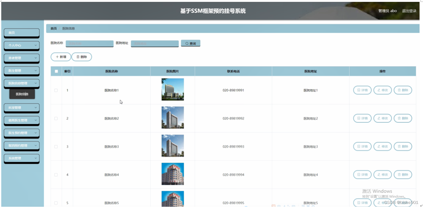Check the checkbox for row 5
Screen dimensions: 423x207
click(56, 203)
